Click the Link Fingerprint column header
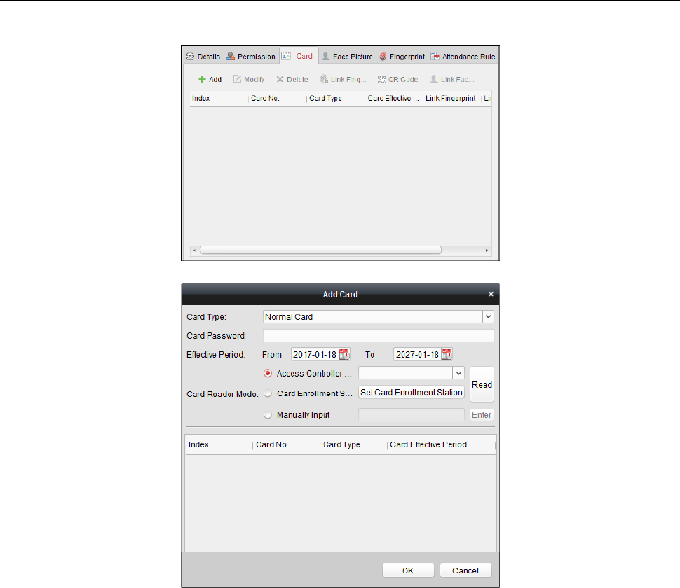Viewport: 680px width, 588px height. (x=452, y=98)
